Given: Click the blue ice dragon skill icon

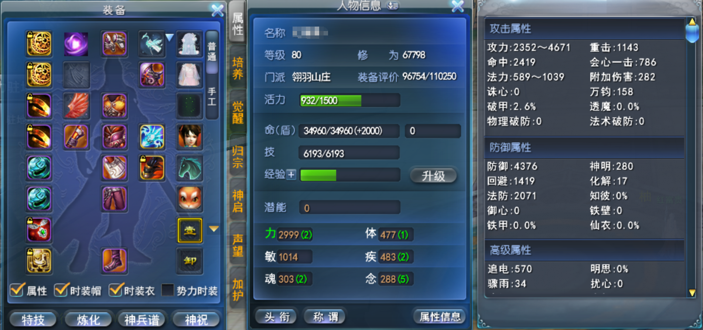Looking at the screenshot, I should (x=152, y=137).
